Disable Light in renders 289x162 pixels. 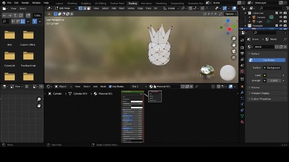tap(285, 21)
